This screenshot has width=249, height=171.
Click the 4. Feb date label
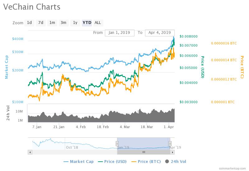[81, 127]
